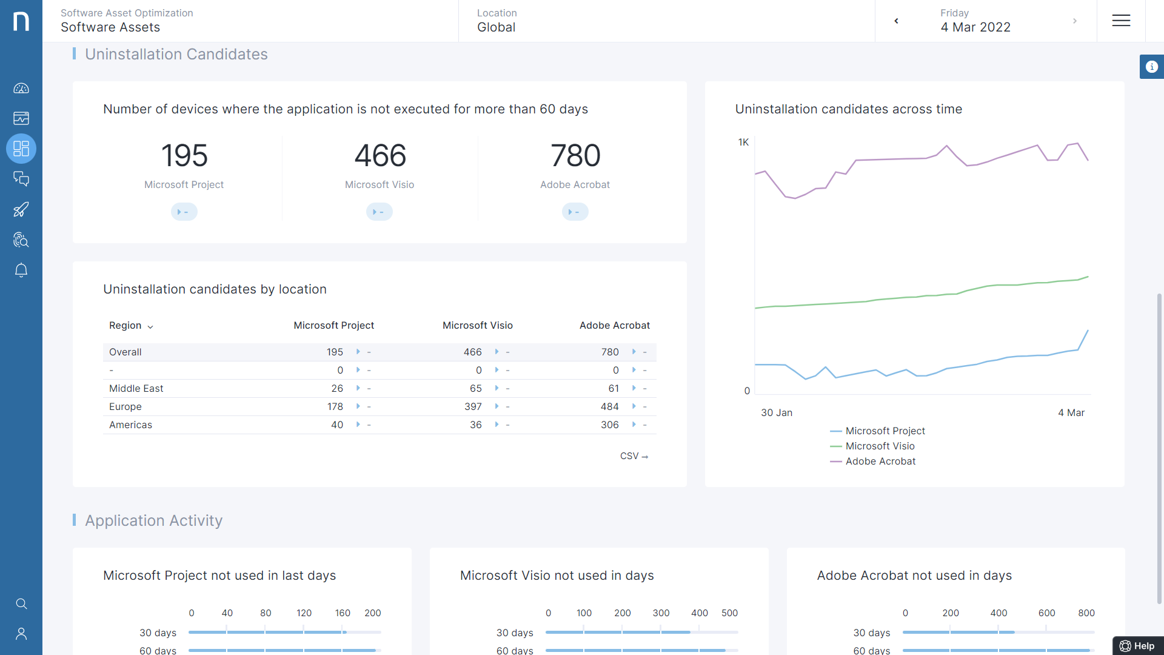
Task: Select the highlighted dashboards grid icon
Action: (21, 149)
